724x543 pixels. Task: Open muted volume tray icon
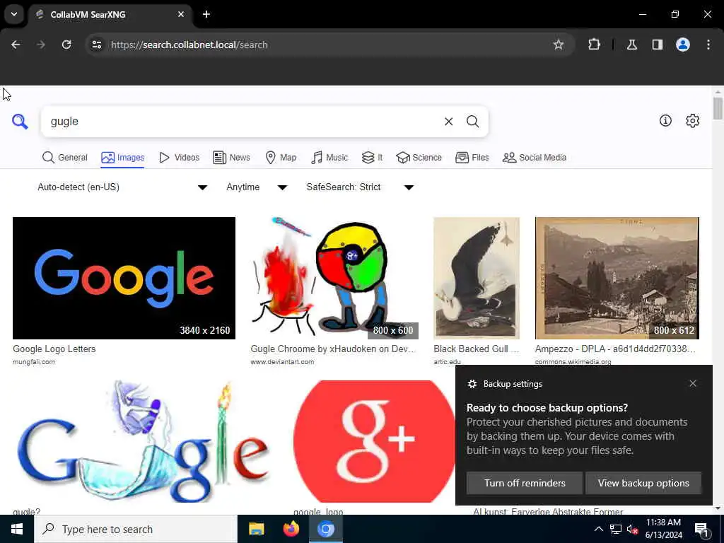coord(632,529)
